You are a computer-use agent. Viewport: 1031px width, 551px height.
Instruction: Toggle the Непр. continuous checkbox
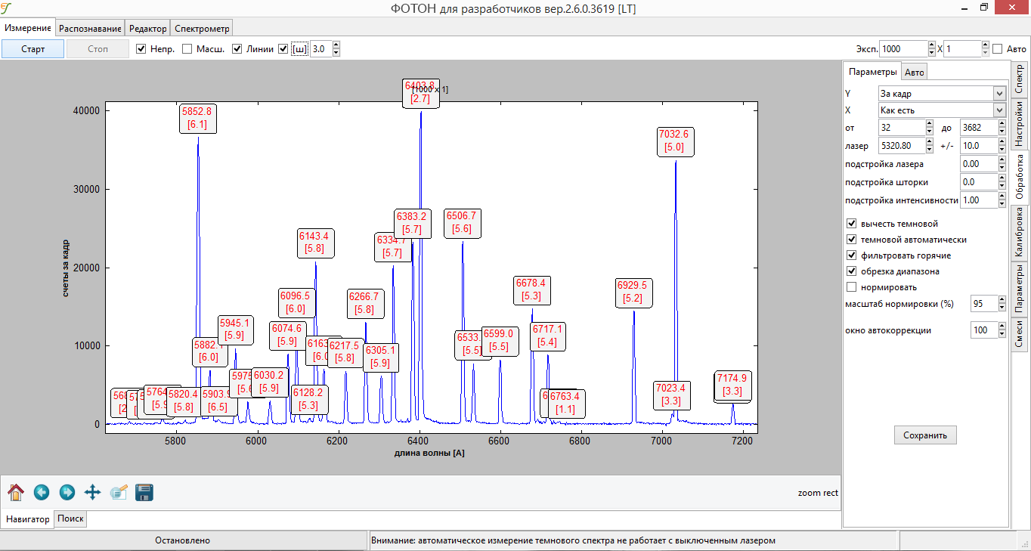(x=141, y=49)
